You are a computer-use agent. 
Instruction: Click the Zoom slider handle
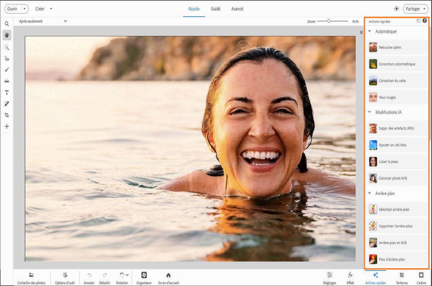coord(329,21)
